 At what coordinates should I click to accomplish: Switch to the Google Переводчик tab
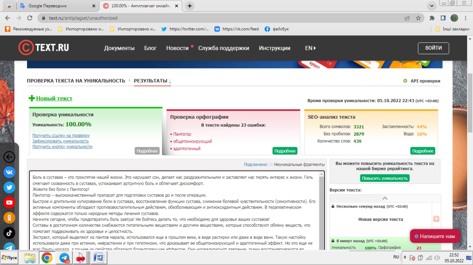57,6
